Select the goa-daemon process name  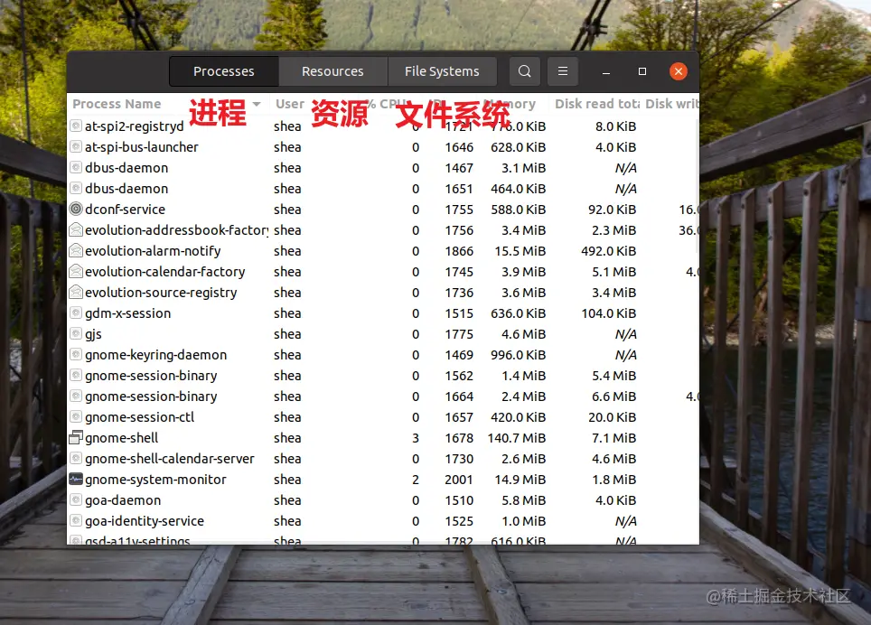(123, 500)
